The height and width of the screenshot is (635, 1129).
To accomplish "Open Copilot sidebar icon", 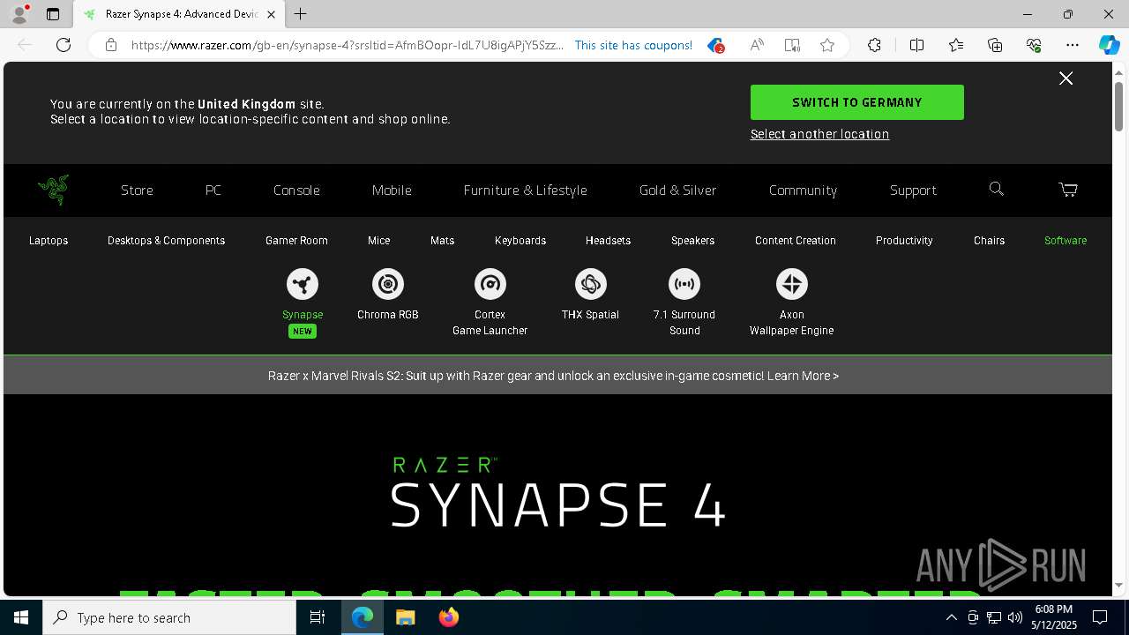I will (1109, 45).
